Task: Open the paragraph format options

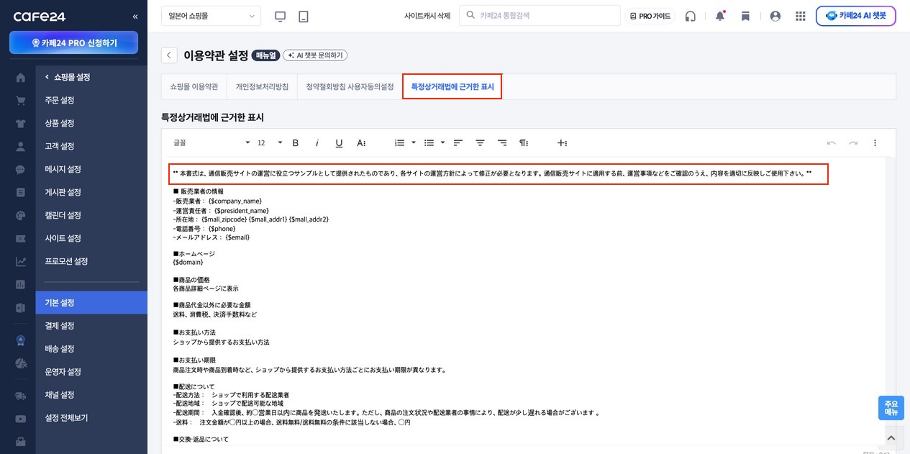Action: 524,143
